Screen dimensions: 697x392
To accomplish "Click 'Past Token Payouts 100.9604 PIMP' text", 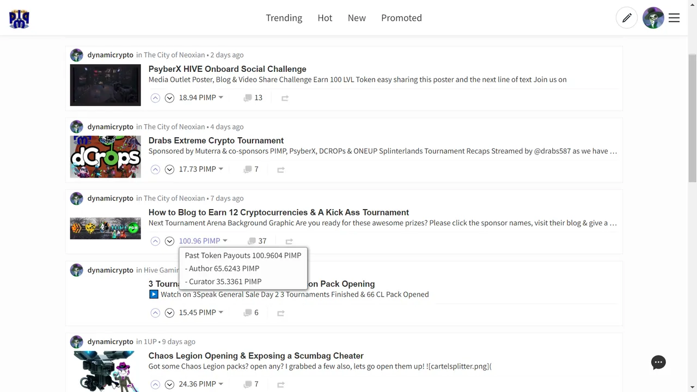I will (x=243, y=255).
